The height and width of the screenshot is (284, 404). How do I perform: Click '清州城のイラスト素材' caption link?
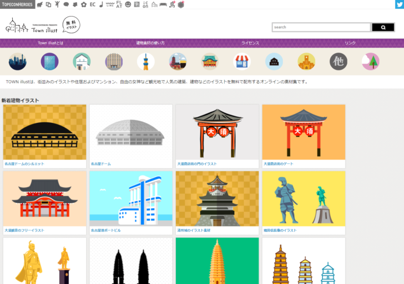click(194, 230)
